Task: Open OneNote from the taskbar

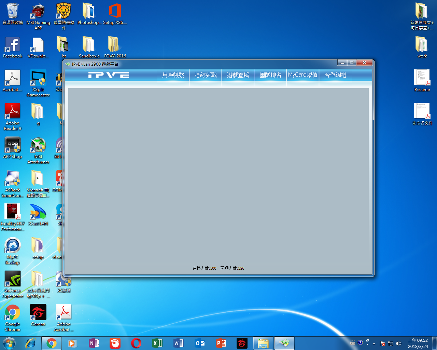Action: (94, 343)
